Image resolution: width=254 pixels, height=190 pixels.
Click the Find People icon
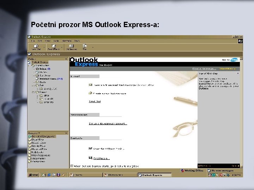(90, 158)
